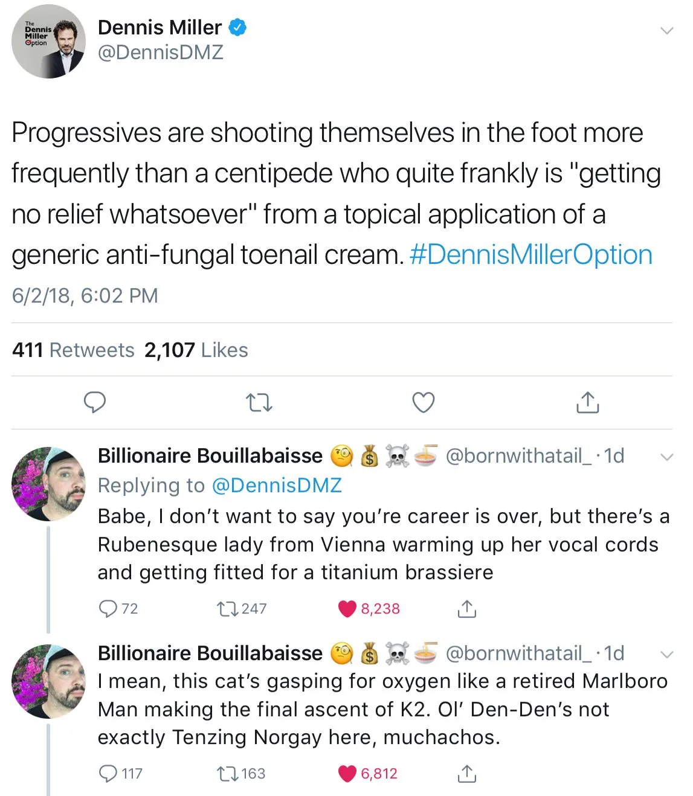
Task: Unlike the reply with 8,238 likes
Action: pos(347,609)
